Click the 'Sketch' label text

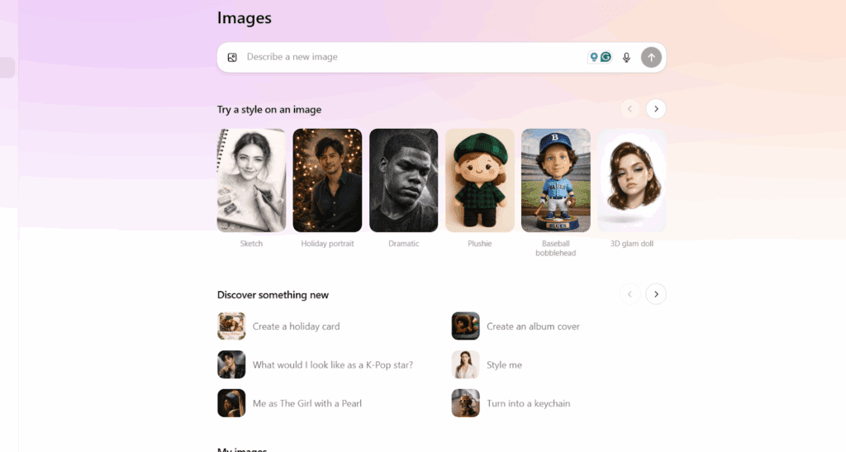pos(251,244)
